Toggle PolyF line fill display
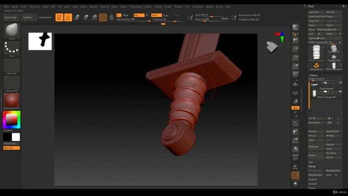The width and height of the screenshot is (348, 196). pyautogui.click(x=295, y=157)
